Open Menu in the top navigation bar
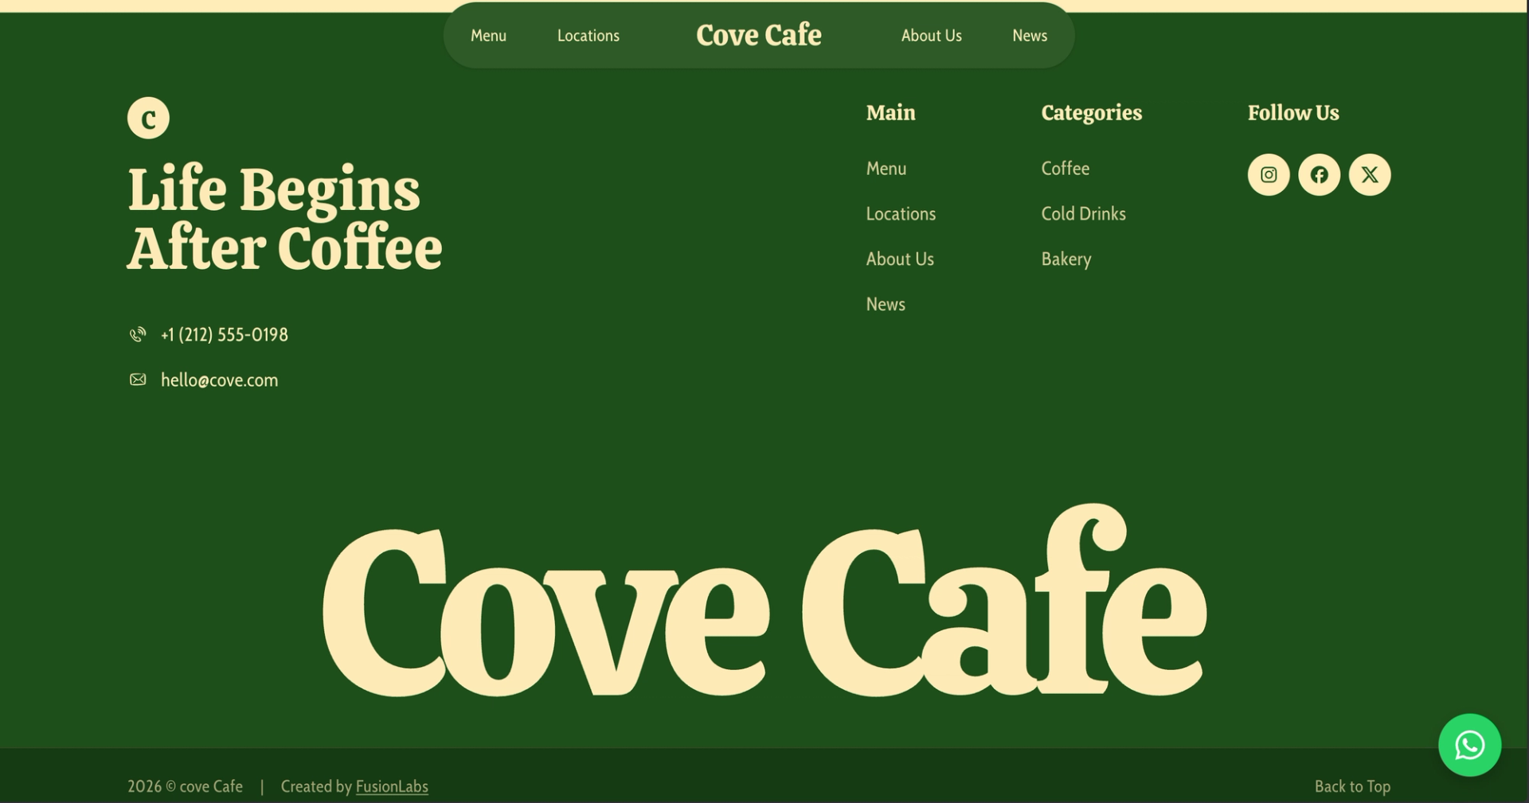This screenshot has height=803, width=1529. click(x=488, y=35)
